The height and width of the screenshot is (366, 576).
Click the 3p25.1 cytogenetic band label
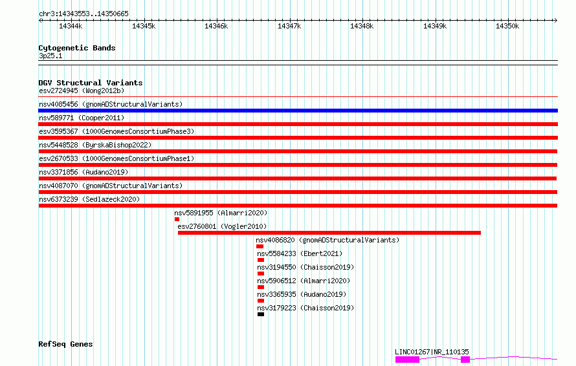(x=50, y=56)
